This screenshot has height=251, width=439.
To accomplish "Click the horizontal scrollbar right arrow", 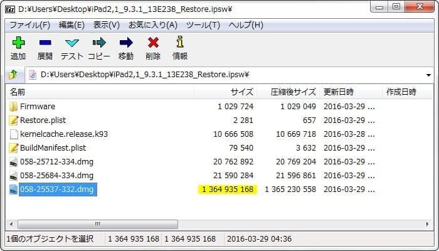I will (427, 224).
